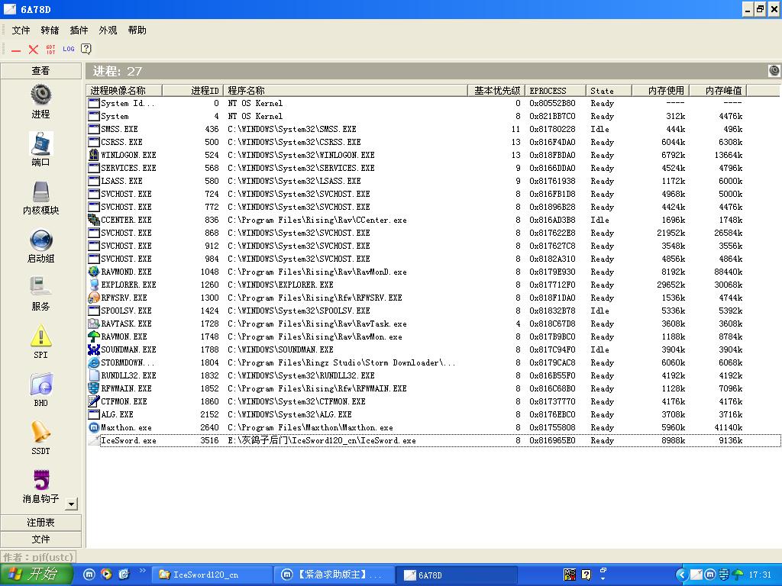Open the 消息钩子 message hooks icon
This screenshot has width=782, height=586.
tap(41, 480)
